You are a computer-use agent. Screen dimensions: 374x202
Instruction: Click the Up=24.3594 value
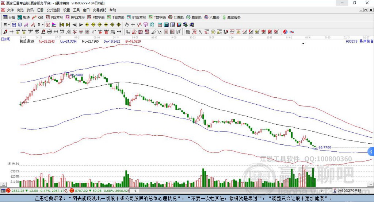(x=68, y=42)
